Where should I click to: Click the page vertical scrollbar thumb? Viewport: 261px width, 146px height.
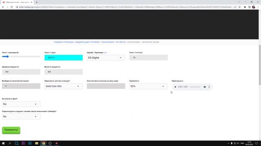[x=260, y=65]
